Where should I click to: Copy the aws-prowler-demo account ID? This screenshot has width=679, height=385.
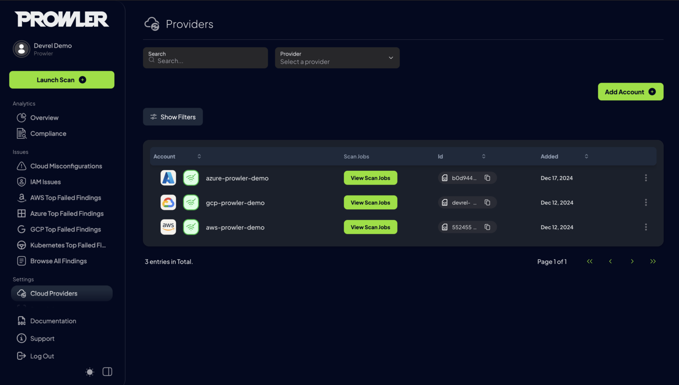(487, 227)
